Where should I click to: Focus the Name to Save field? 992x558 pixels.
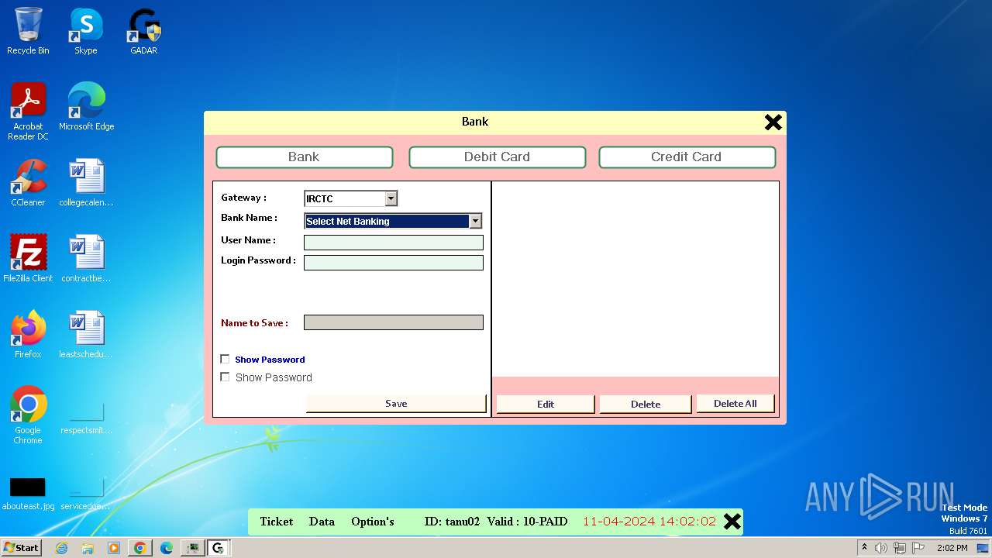pos(394,322)
